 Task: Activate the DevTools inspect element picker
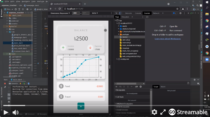(x=116, y=13)
